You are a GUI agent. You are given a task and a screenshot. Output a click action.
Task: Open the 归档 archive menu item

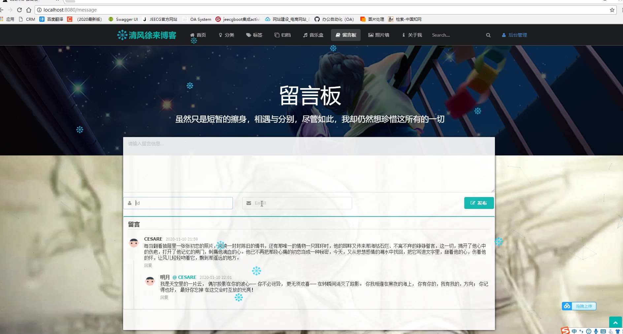(283, 35)
